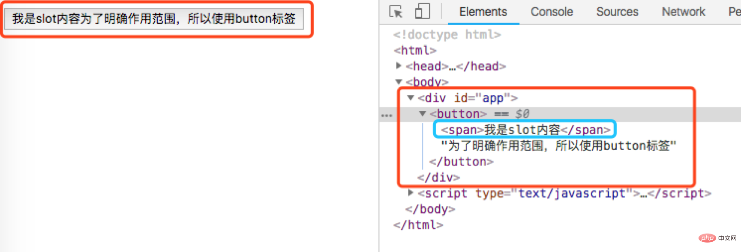The height and width of the screenshot is (252, 741).
Task: Collapse the body element node
Action: (x=399, y=82)
